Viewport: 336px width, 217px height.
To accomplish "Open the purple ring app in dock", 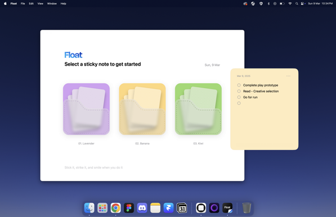I will [x=214, y=208].
